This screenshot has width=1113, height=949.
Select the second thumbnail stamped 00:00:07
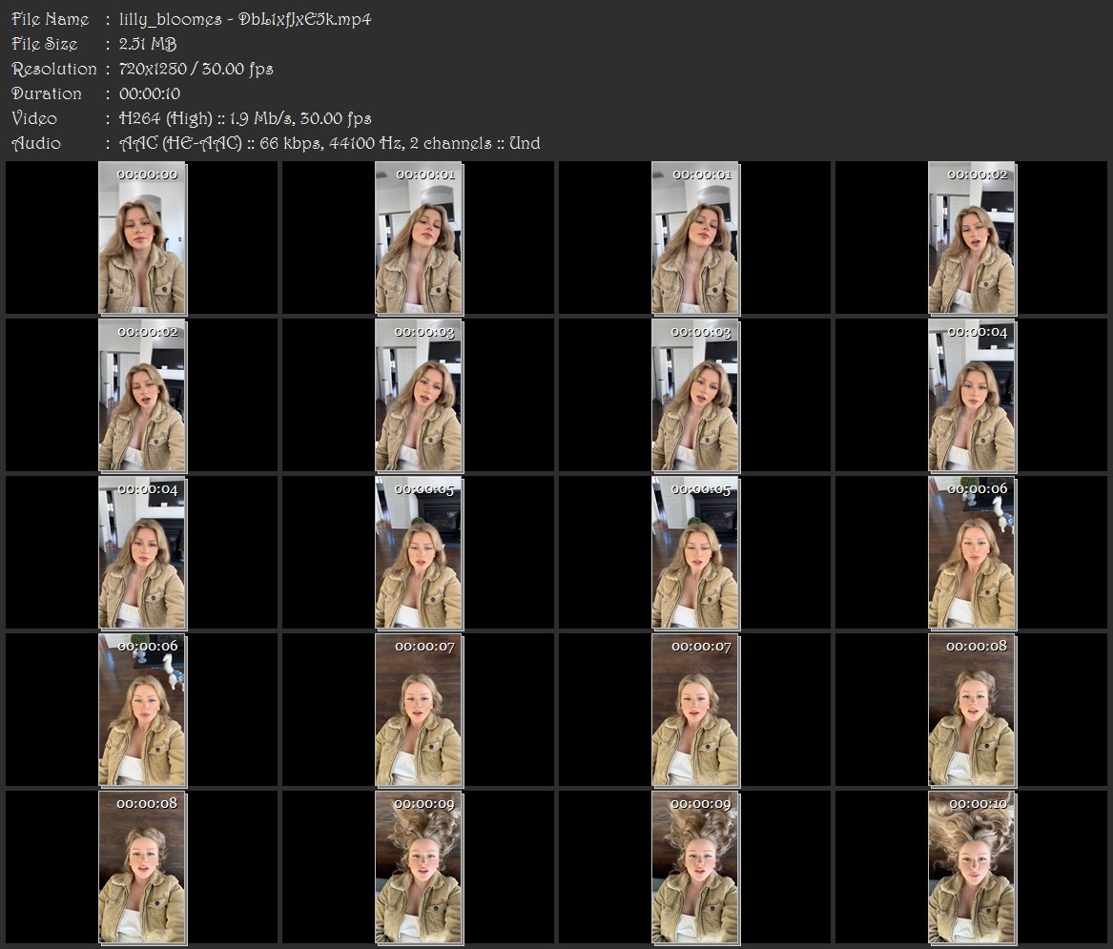(x=695, y=711)
